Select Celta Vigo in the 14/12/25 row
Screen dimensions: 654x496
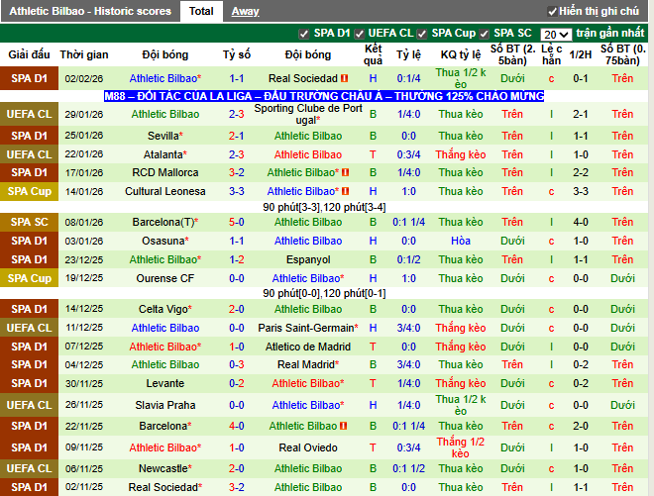(165, 309)
